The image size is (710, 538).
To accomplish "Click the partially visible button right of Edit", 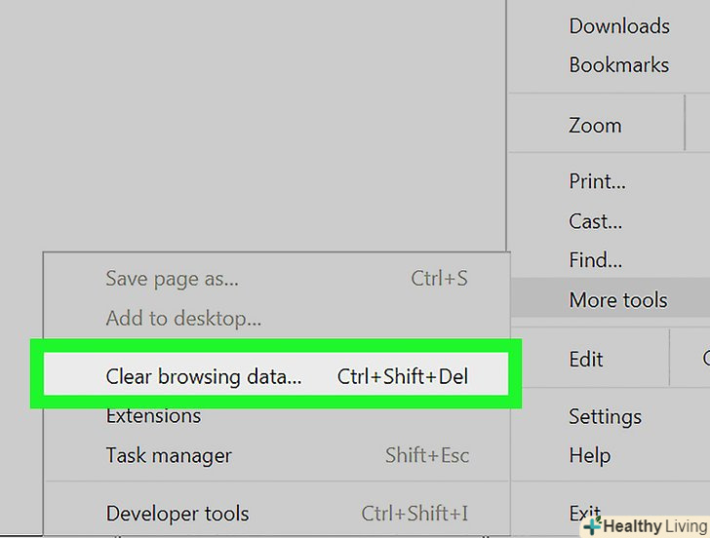I will (704, 359).
